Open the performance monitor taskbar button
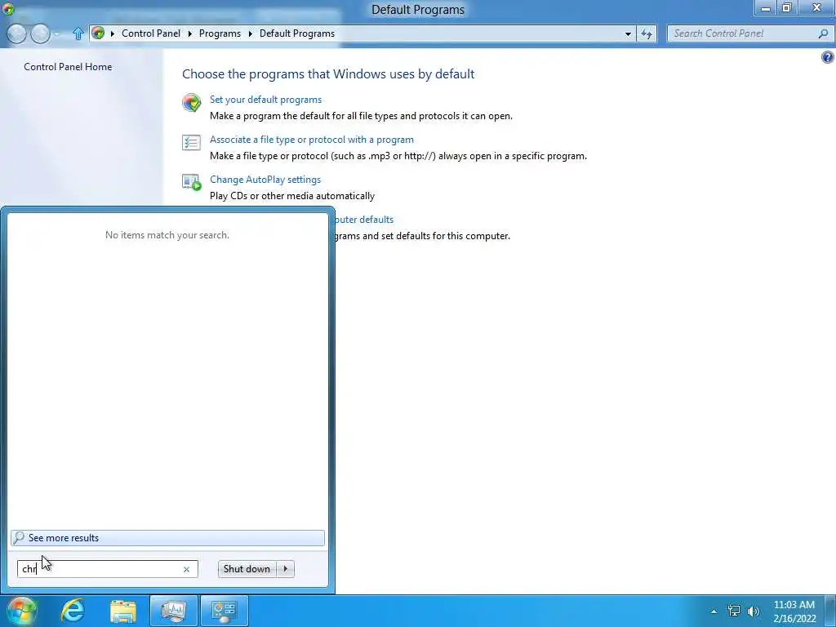Image resolution: width=836 pixels, height=627 pixels. [173, 611]
